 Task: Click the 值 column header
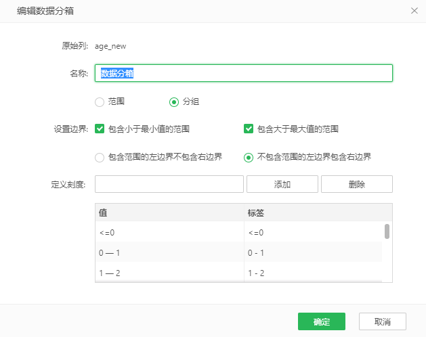(169, 212)
